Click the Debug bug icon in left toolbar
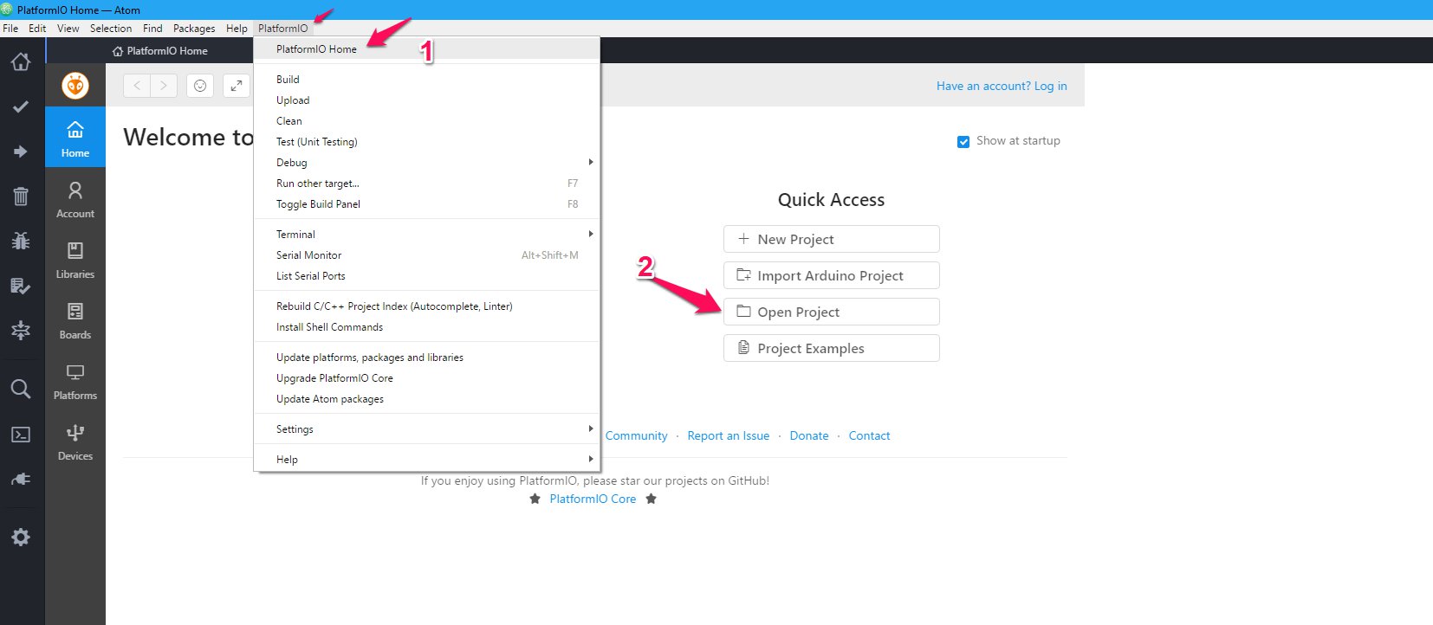This screenshot has width=1433, height=625. click(21, 240)
